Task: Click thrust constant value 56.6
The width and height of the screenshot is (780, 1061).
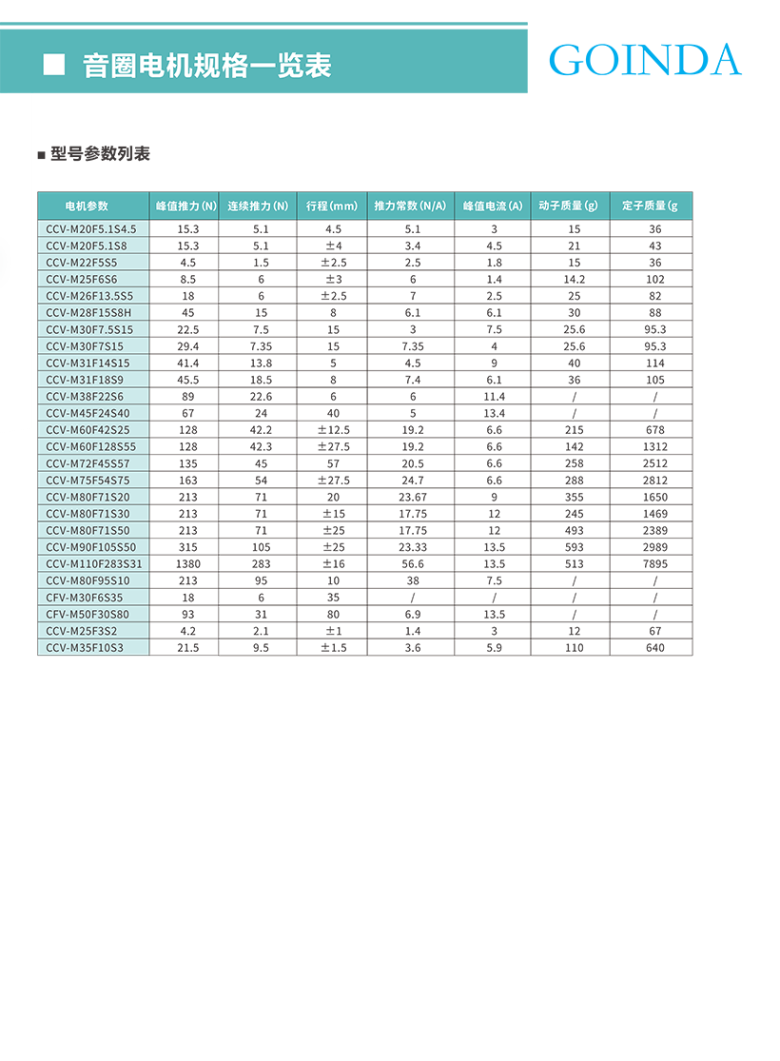Action: pos(413,563)
